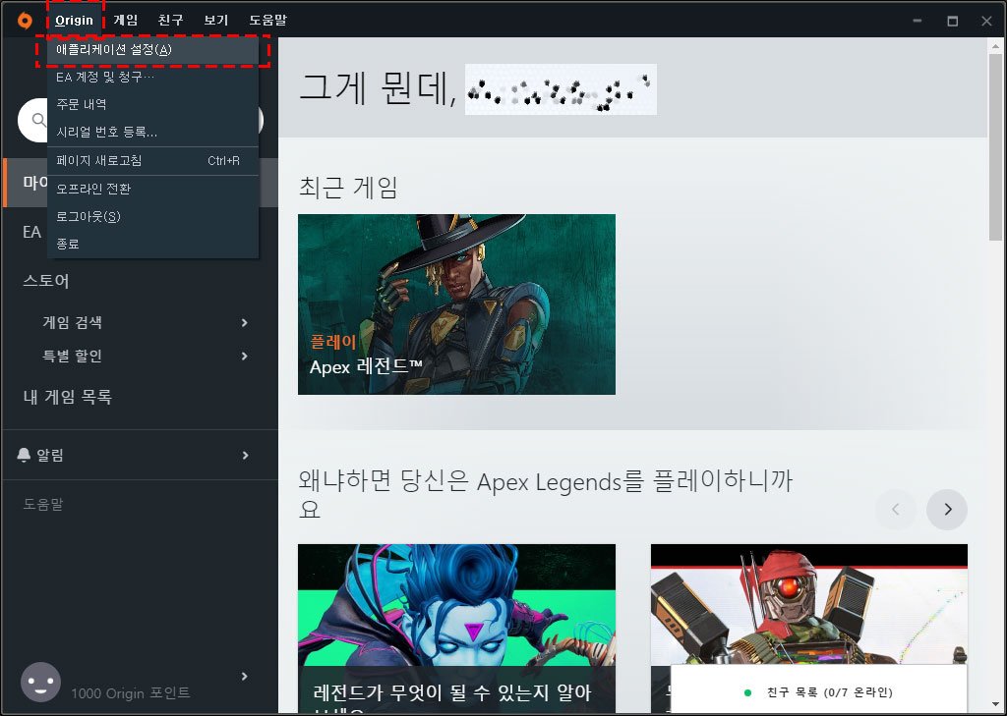Open the 레전드가 무엇이 될 수 card
The image size is (1007, 716).
(456, 629)
